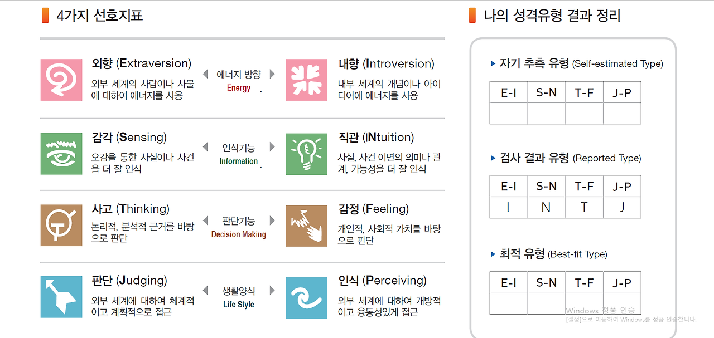Click the 4가지 선호지표 section heading
The height and width of the screenshot is (338, 714).
click(99, 16)
